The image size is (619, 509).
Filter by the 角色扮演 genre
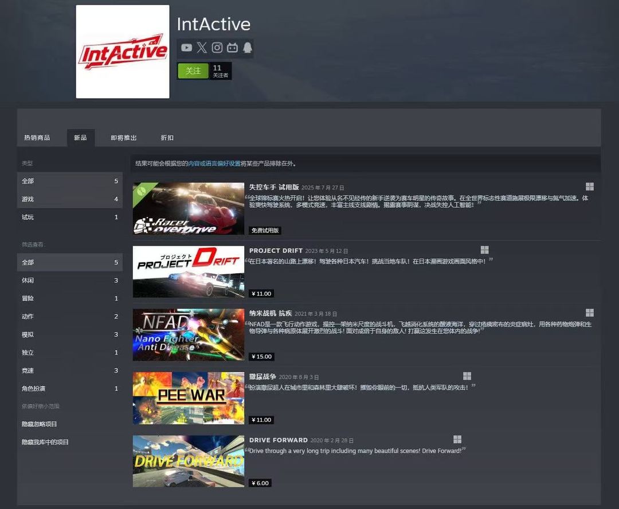tap(70, 388)
